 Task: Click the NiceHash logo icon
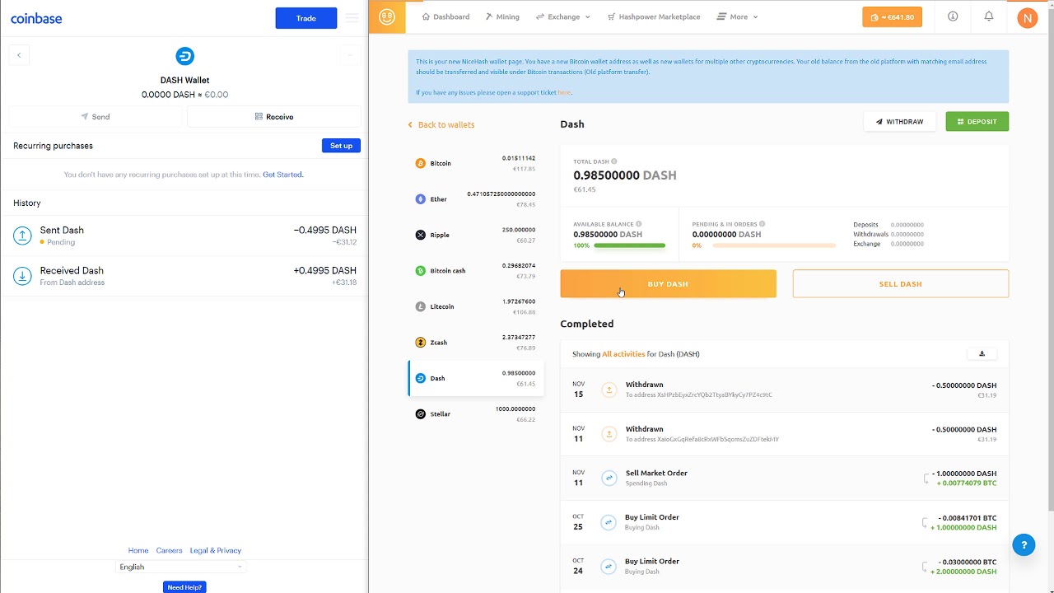(x=387, y=16)
